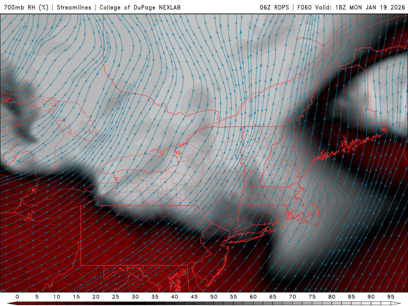The width and height of the screenshot is (408, 306).
Task: Click the 'F060' forecast hour text
Action: [x=304, y=7]
